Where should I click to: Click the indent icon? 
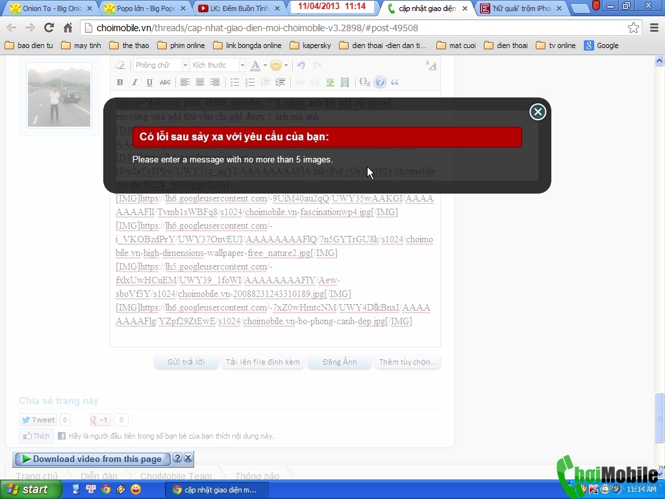[x=281, y=83]
